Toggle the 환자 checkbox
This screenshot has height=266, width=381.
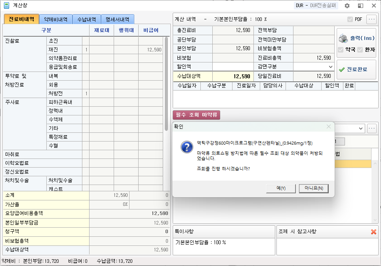[x=360, y=50]
